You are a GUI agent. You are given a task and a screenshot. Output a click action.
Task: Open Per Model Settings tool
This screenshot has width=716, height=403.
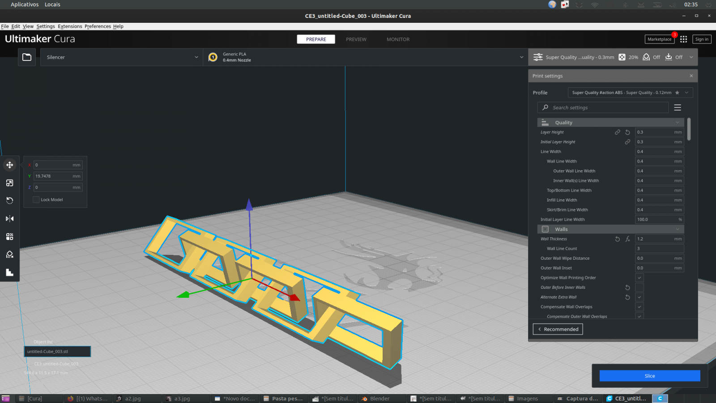9,236
